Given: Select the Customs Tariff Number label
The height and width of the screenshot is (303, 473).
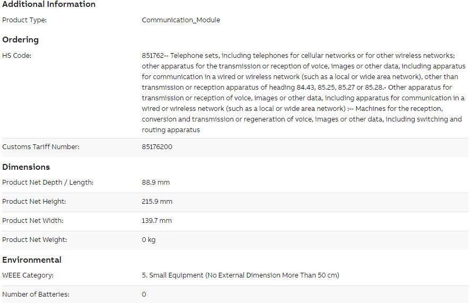Looking at the screenshot, I should click(x=41, y=146).
